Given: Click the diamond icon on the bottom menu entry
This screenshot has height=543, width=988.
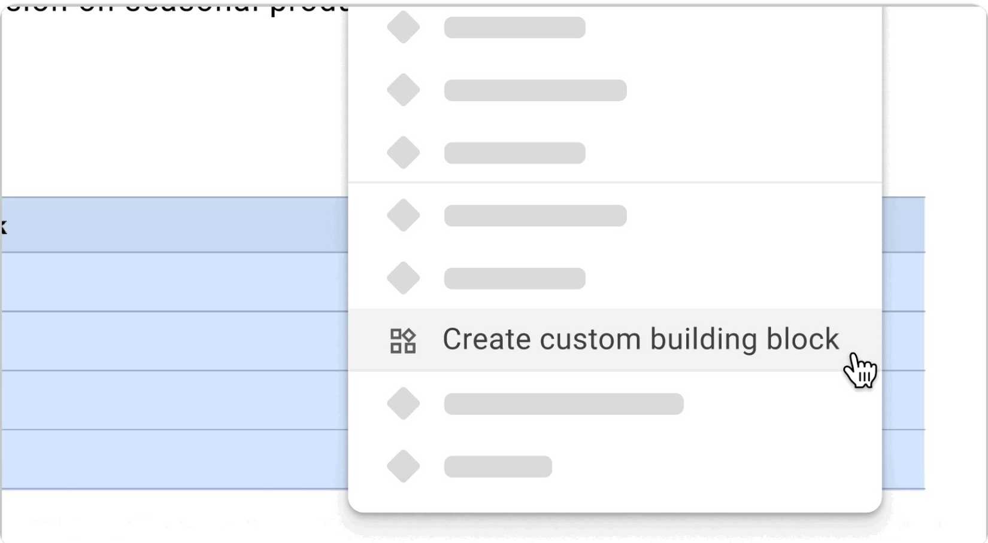Looking at the screenshot, I should coord(404,466).
